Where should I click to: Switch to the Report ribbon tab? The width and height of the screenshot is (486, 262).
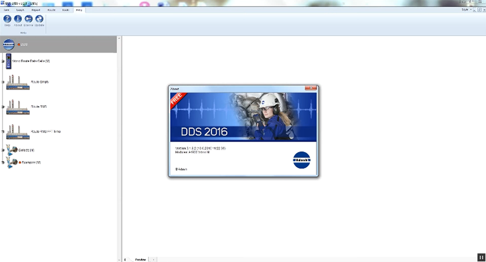coord(36,10)
